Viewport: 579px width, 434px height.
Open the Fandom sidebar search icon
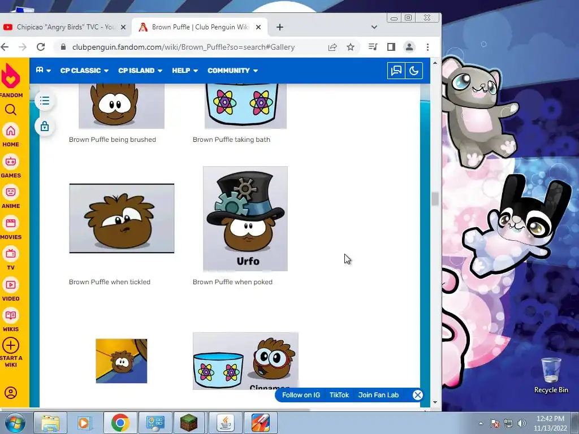11,110
